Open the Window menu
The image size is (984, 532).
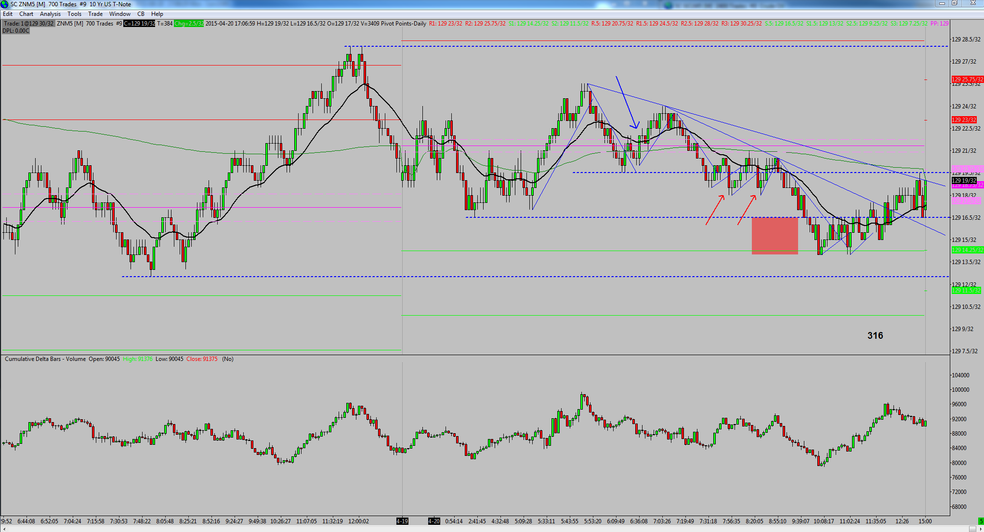[x=120, y=14]
